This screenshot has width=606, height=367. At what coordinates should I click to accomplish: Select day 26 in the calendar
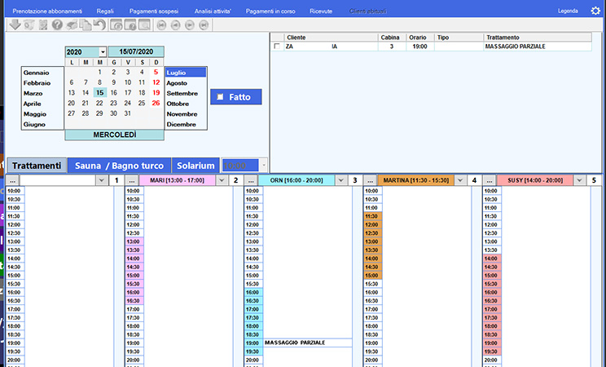[x=156, y=103]
